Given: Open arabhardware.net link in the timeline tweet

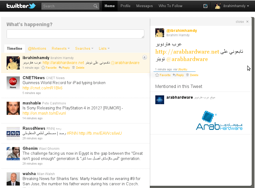Looking at the screenshot, I should tap(63, 63).
